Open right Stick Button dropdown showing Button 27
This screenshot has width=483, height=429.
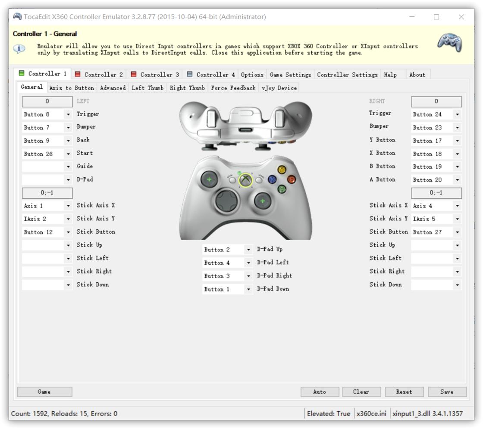(x=436, y=232)
